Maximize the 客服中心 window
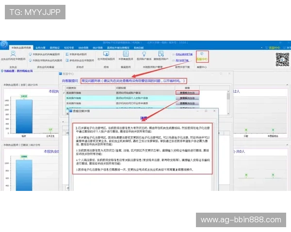This screenshot has height=232, width=291. coord(221,73)
